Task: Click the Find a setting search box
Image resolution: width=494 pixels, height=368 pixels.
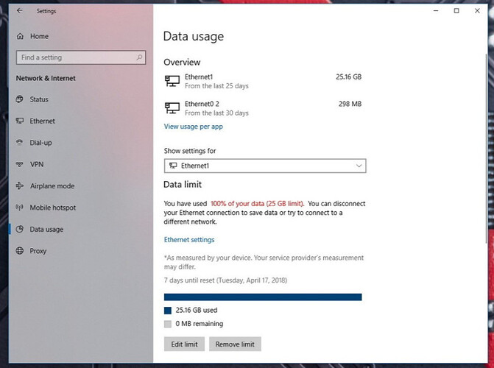Action: click(74, 57)
